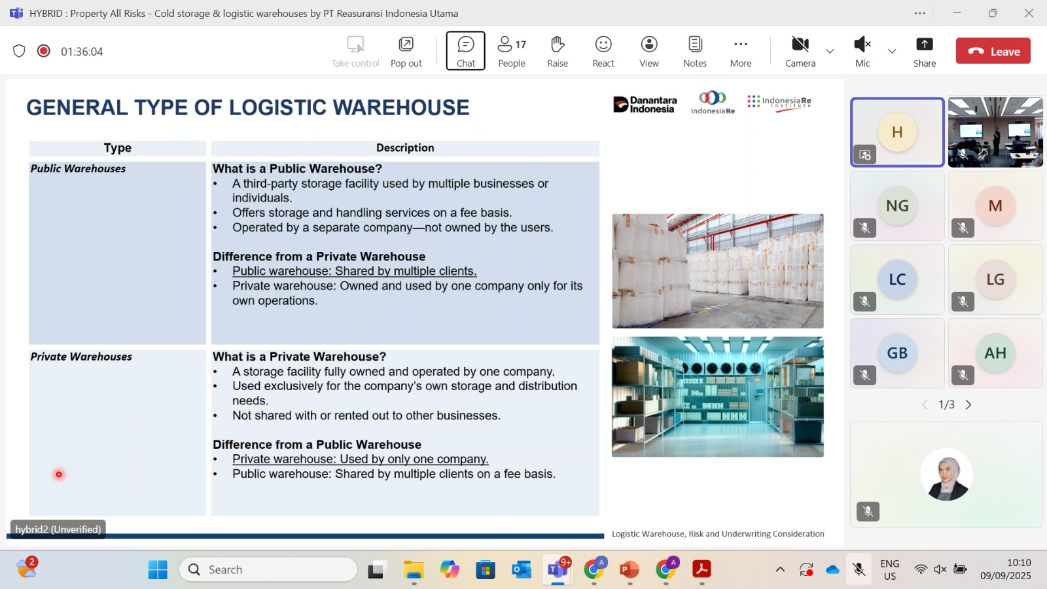Viewport: 1047px width, 589px height.
Task: Expand the Camera options dropdown arrow
Action: pyautogui.click(x=830, y=51)
